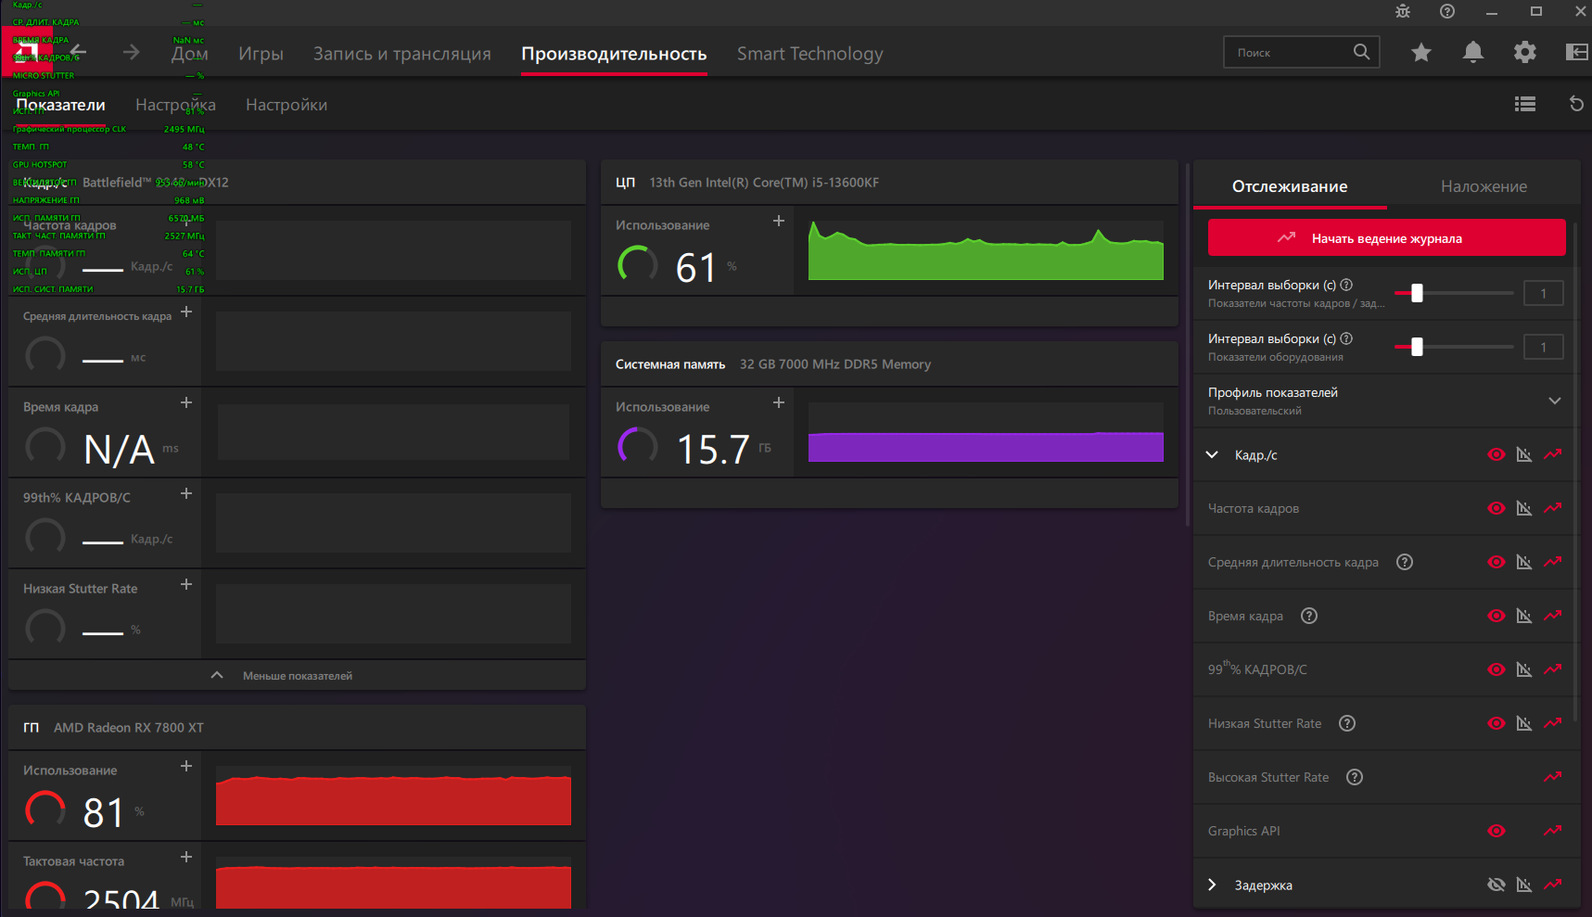Click the forward navigation arrow
The image size is (1592, 917).
pos(131,53)
